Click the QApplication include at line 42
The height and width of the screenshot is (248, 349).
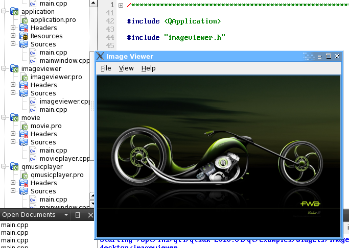[174, 21]
